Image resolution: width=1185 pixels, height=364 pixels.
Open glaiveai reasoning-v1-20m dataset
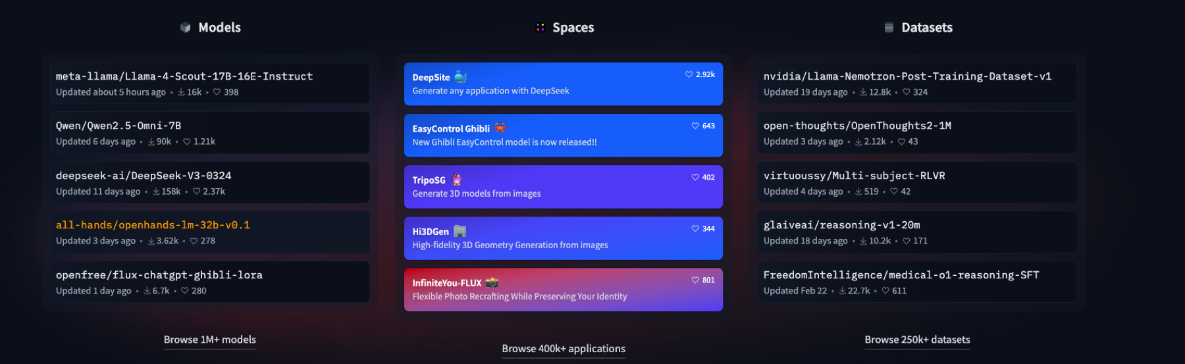pyautogui.click(x=917, y=232)
